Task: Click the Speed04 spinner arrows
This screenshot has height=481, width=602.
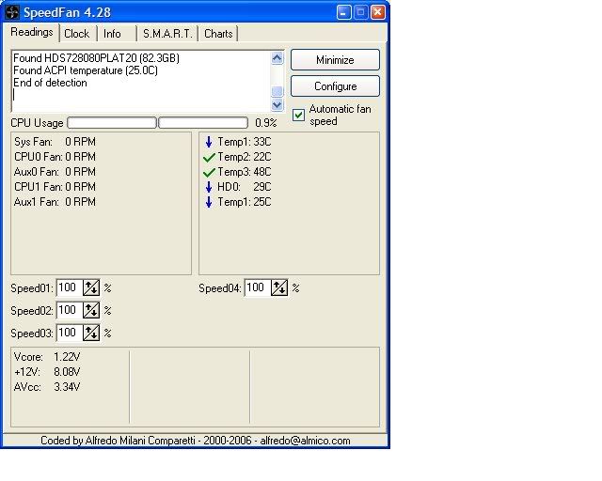Action: point(279,287)
